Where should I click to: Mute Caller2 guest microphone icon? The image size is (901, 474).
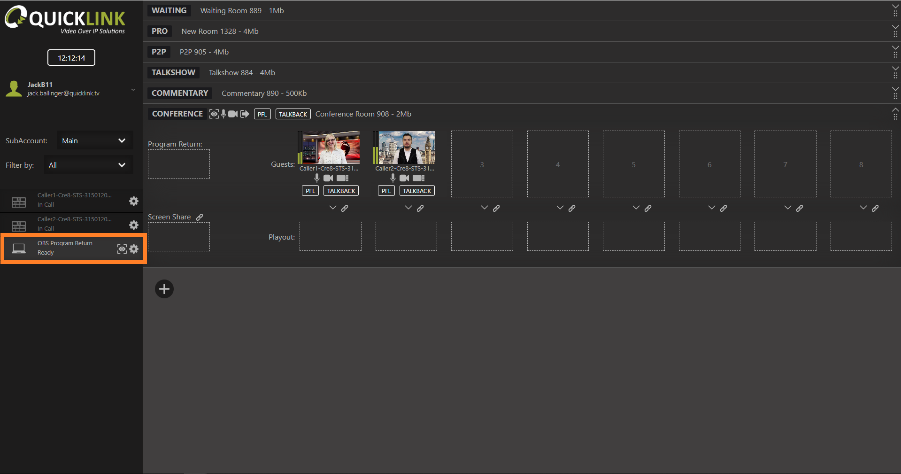[x=393, y=178]
